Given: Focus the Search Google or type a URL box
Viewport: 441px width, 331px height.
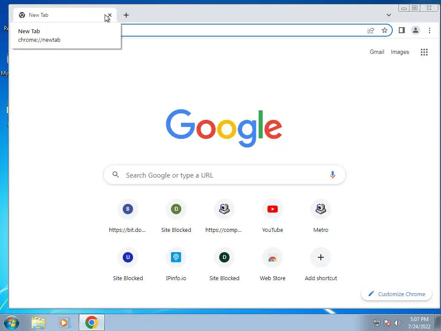Looking at the screenshot, I should pos(224,175).
